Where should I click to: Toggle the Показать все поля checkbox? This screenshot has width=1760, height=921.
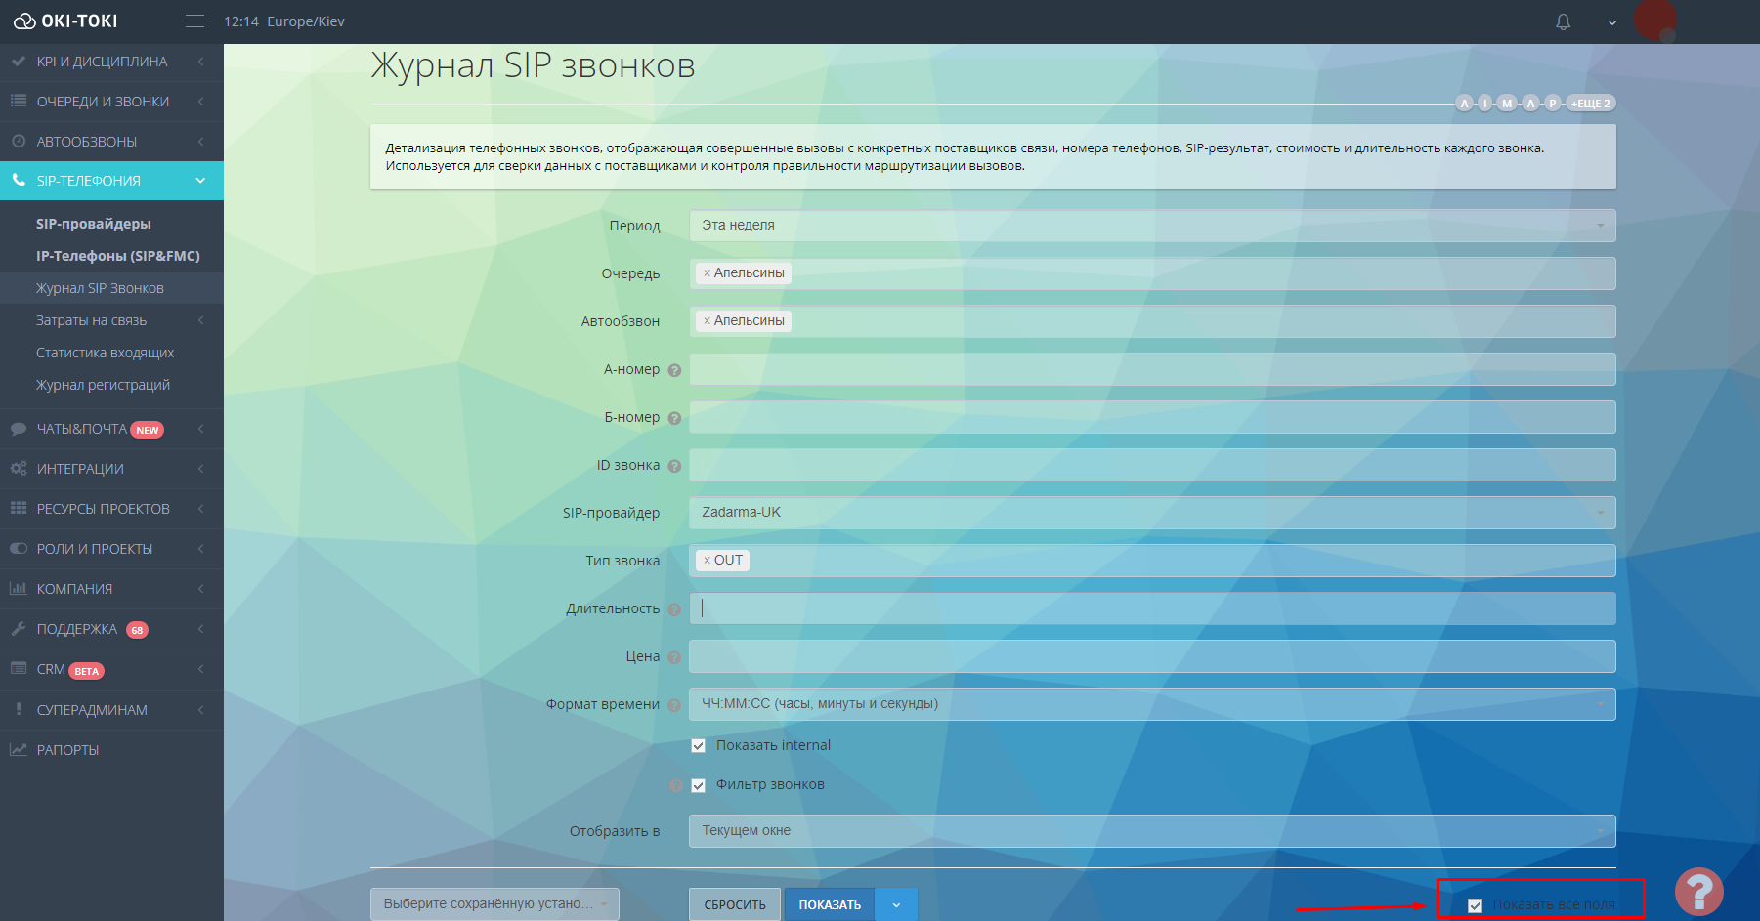pos(1476,905)
